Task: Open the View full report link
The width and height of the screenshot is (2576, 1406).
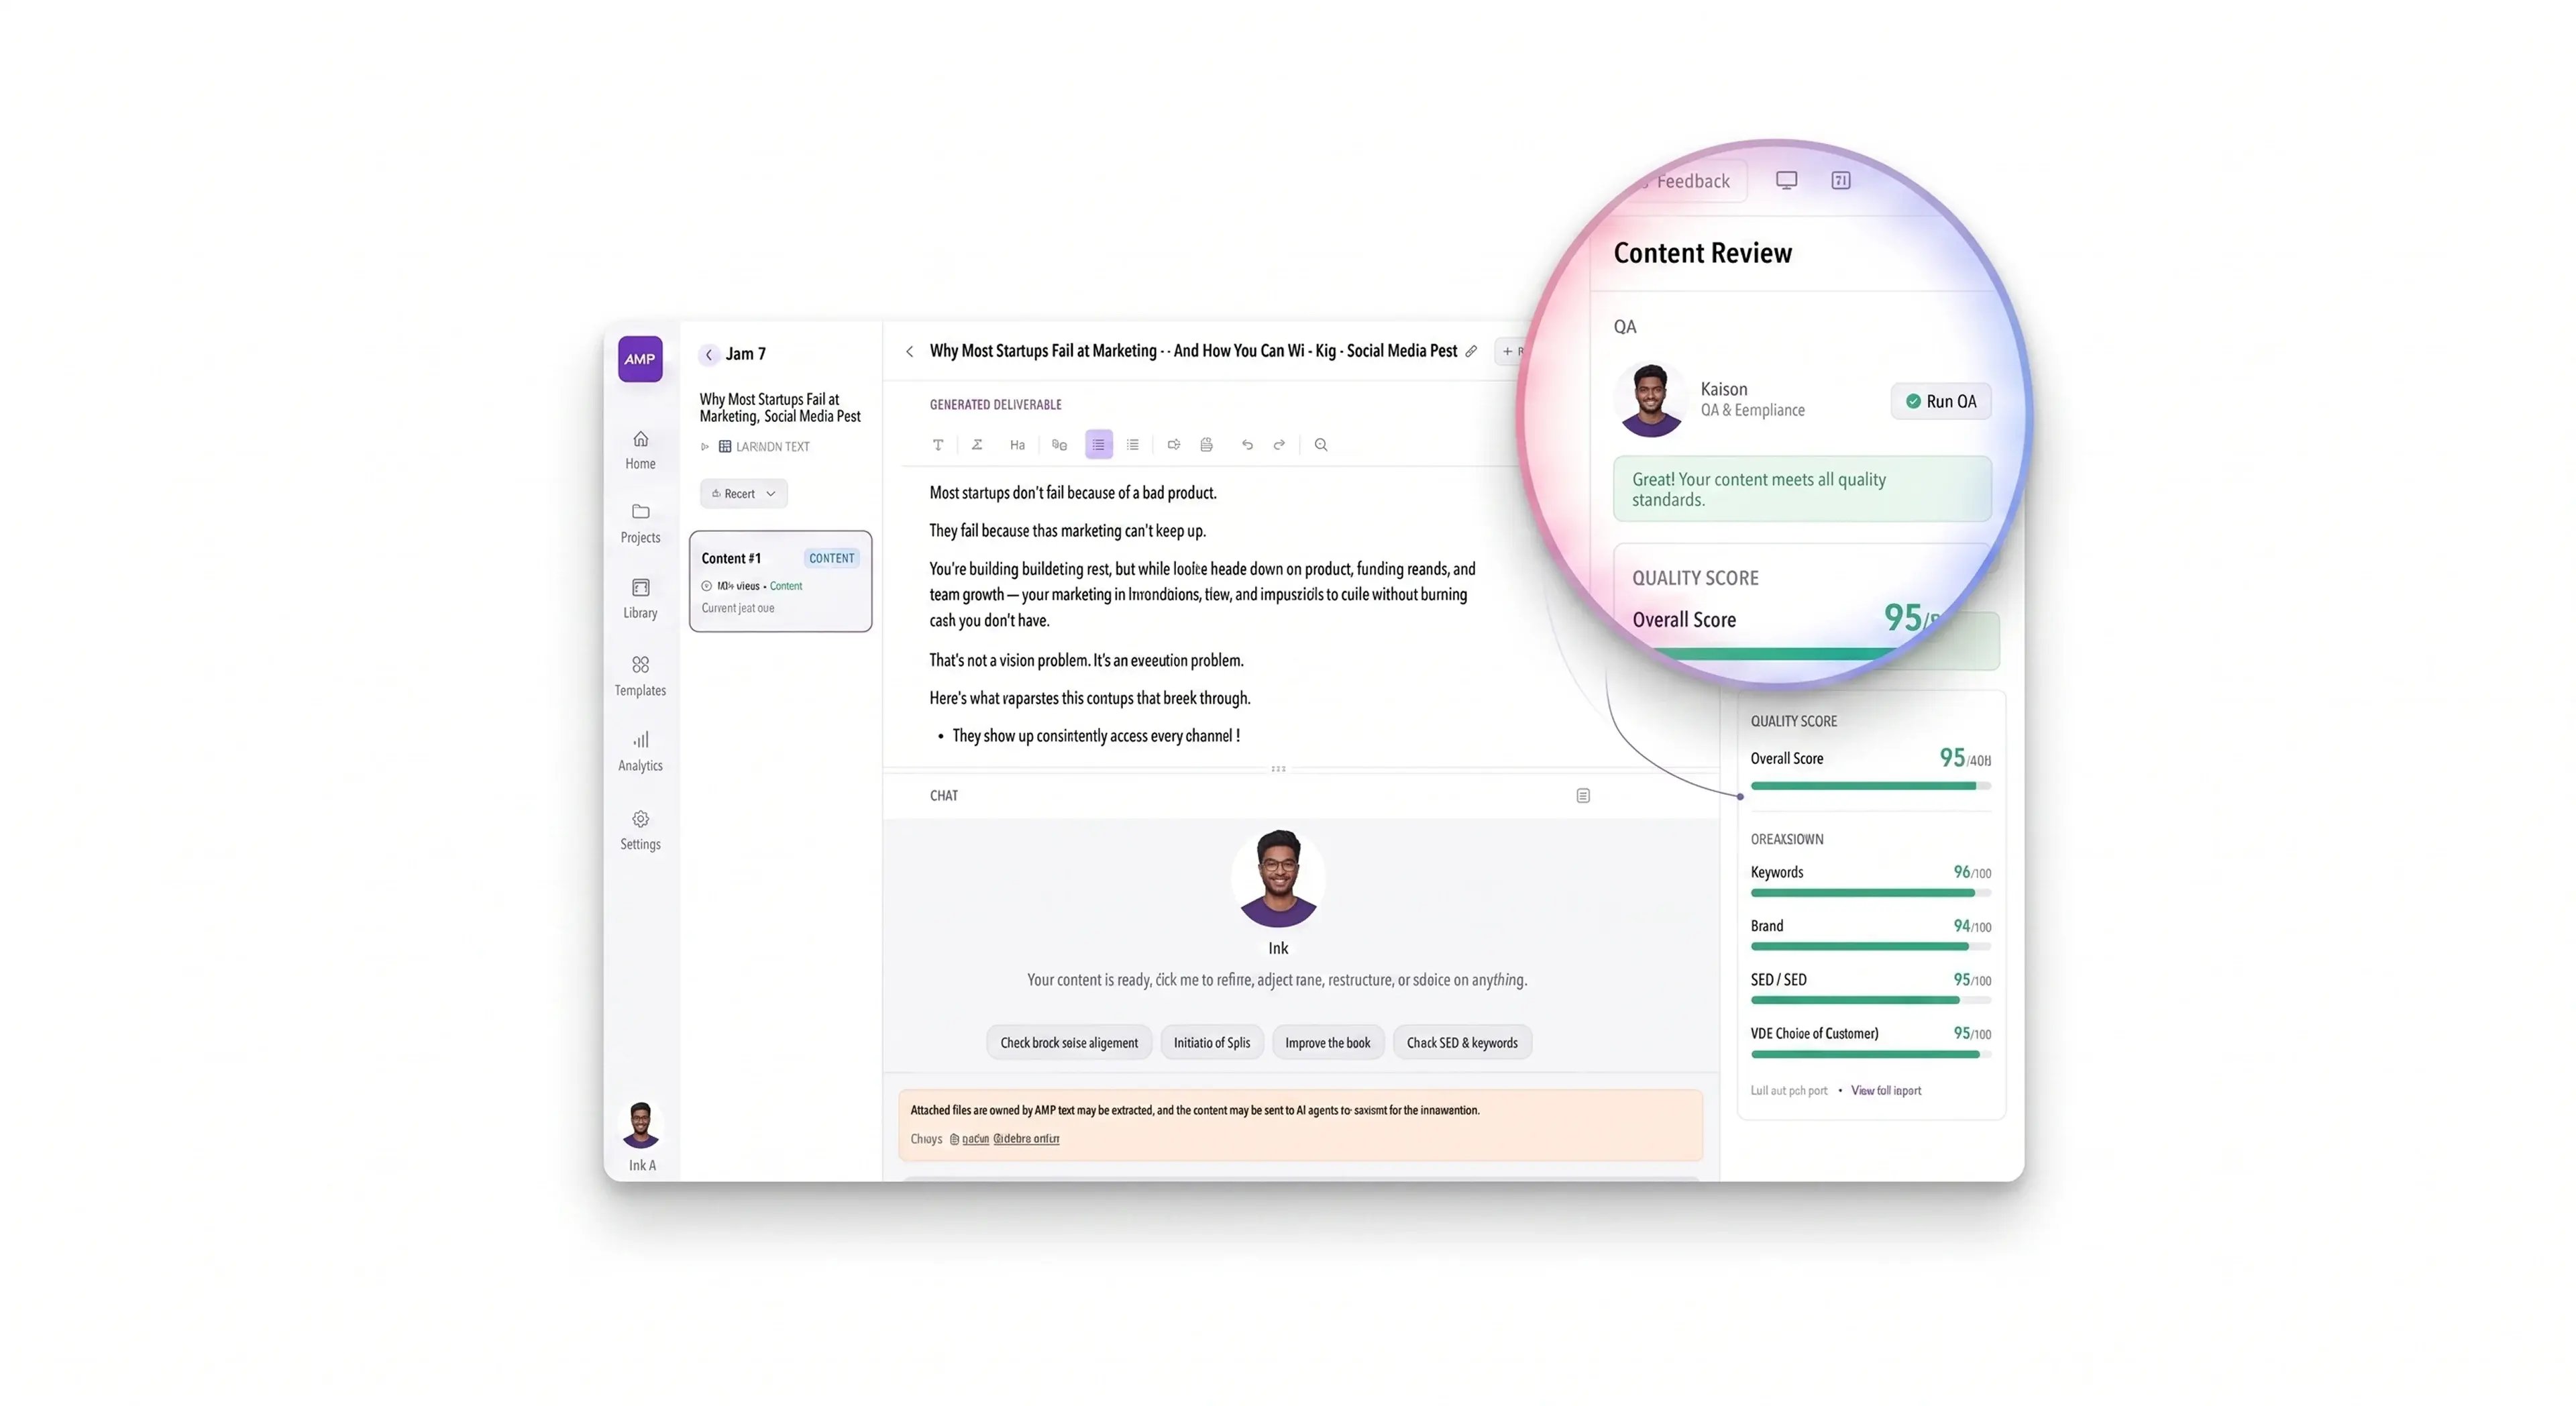Action: click(x=1885, y=1091)
